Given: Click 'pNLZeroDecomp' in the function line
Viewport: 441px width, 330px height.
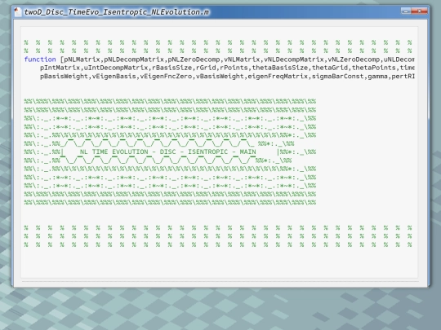Looking at the screenshot, I should [x=194, y=59].
